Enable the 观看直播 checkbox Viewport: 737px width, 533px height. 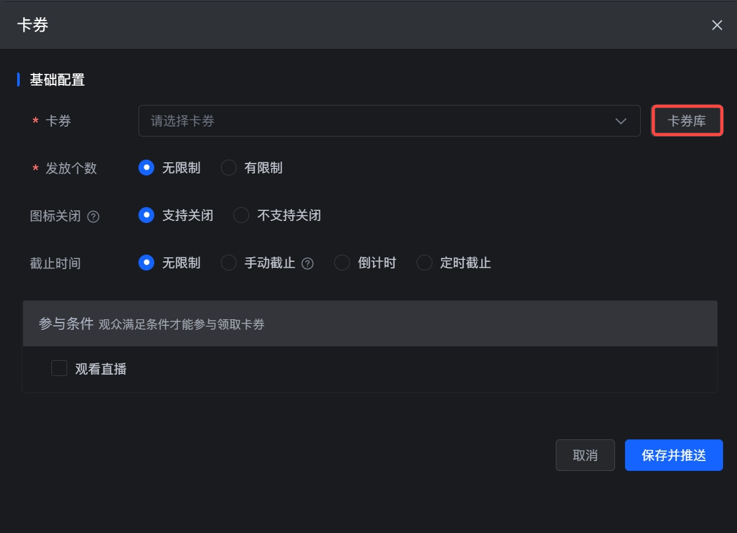59,368
